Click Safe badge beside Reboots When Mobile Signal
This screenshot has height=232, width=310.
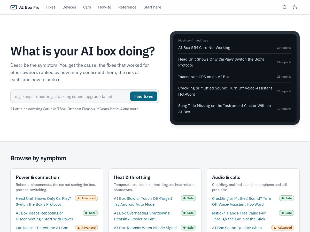point(188,228)
